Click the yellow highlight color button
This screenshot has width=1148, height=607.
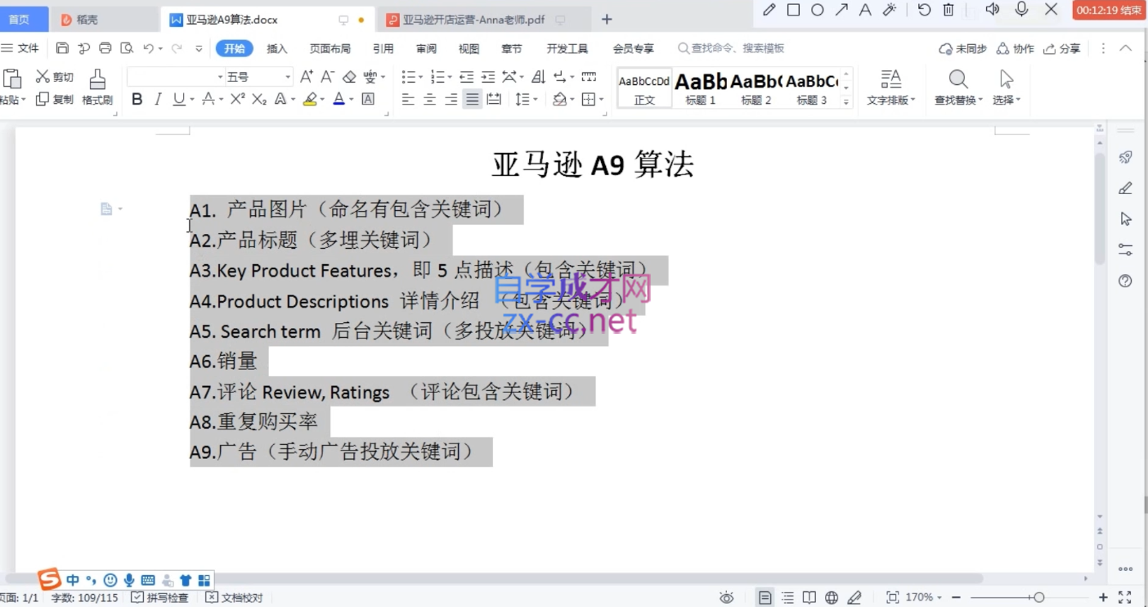point(309,99)
